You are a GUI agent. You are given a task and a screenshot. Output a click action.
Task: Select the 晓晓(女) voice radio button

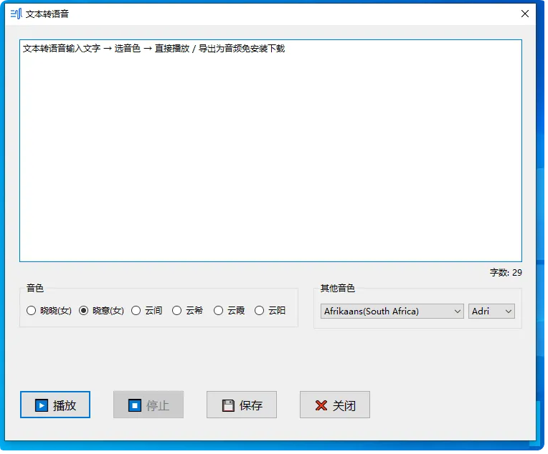49,312
